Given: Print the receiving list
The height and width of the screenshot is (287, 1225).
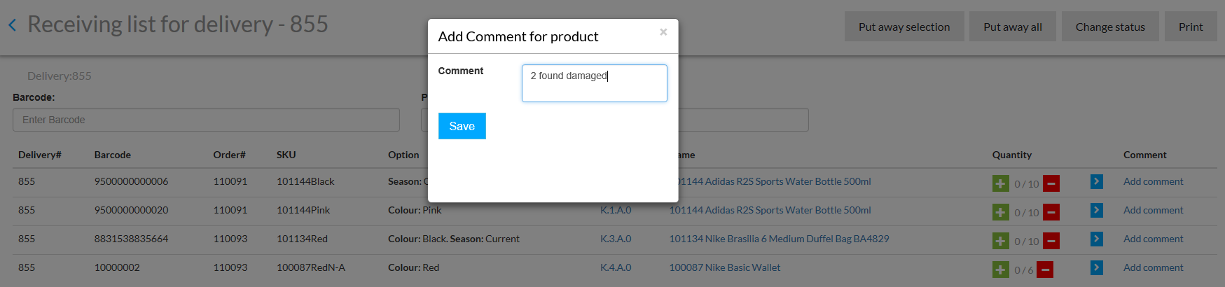Looking at the screenshot, I should click(1190, 27).
